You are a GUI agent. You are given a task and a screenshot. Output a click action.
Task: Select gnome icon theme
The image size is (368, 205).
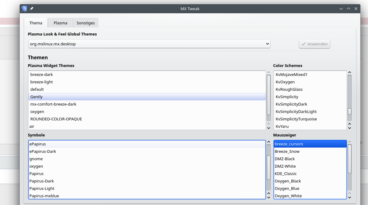(x=147, y=159)
